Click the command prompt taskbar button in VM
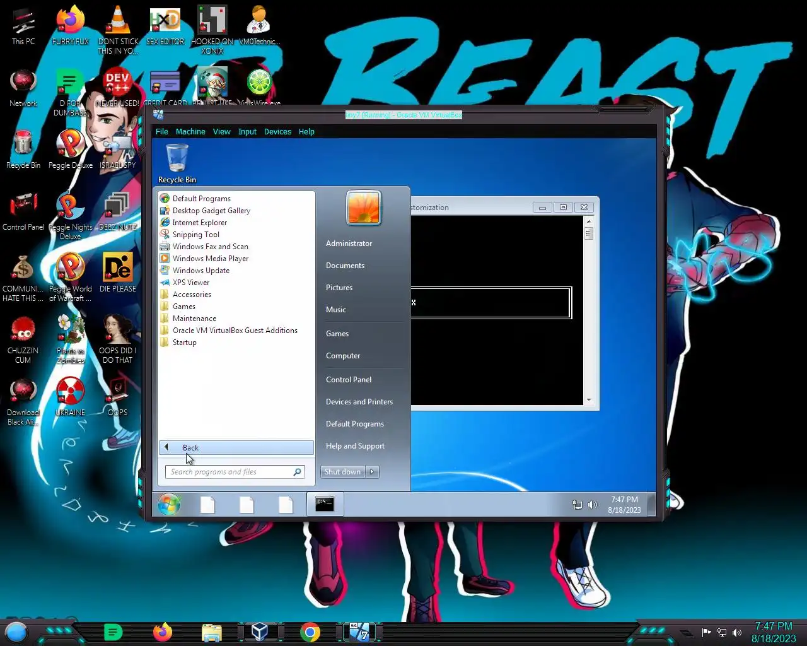Image resolution: width=807 pixels, height=646 pixels. coord(325,504)
